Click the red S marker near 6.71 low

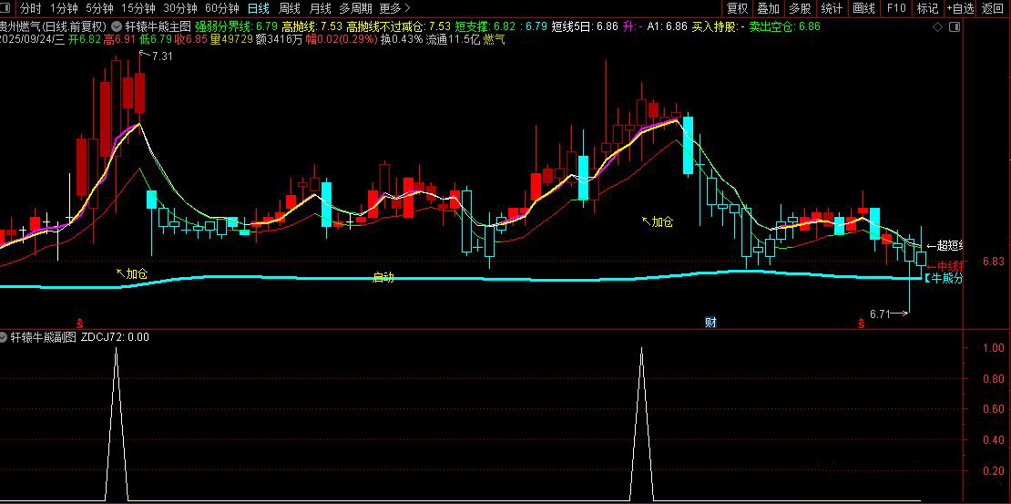(x=861, y=324)
